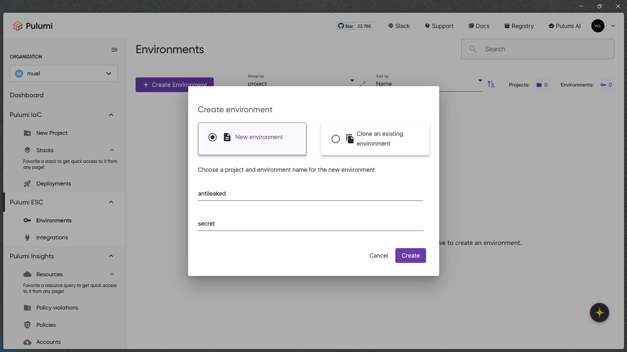Click the GitHub Star button
This screenshot has height=352, width=627.
pyautogui.click(x=346, y=26)
